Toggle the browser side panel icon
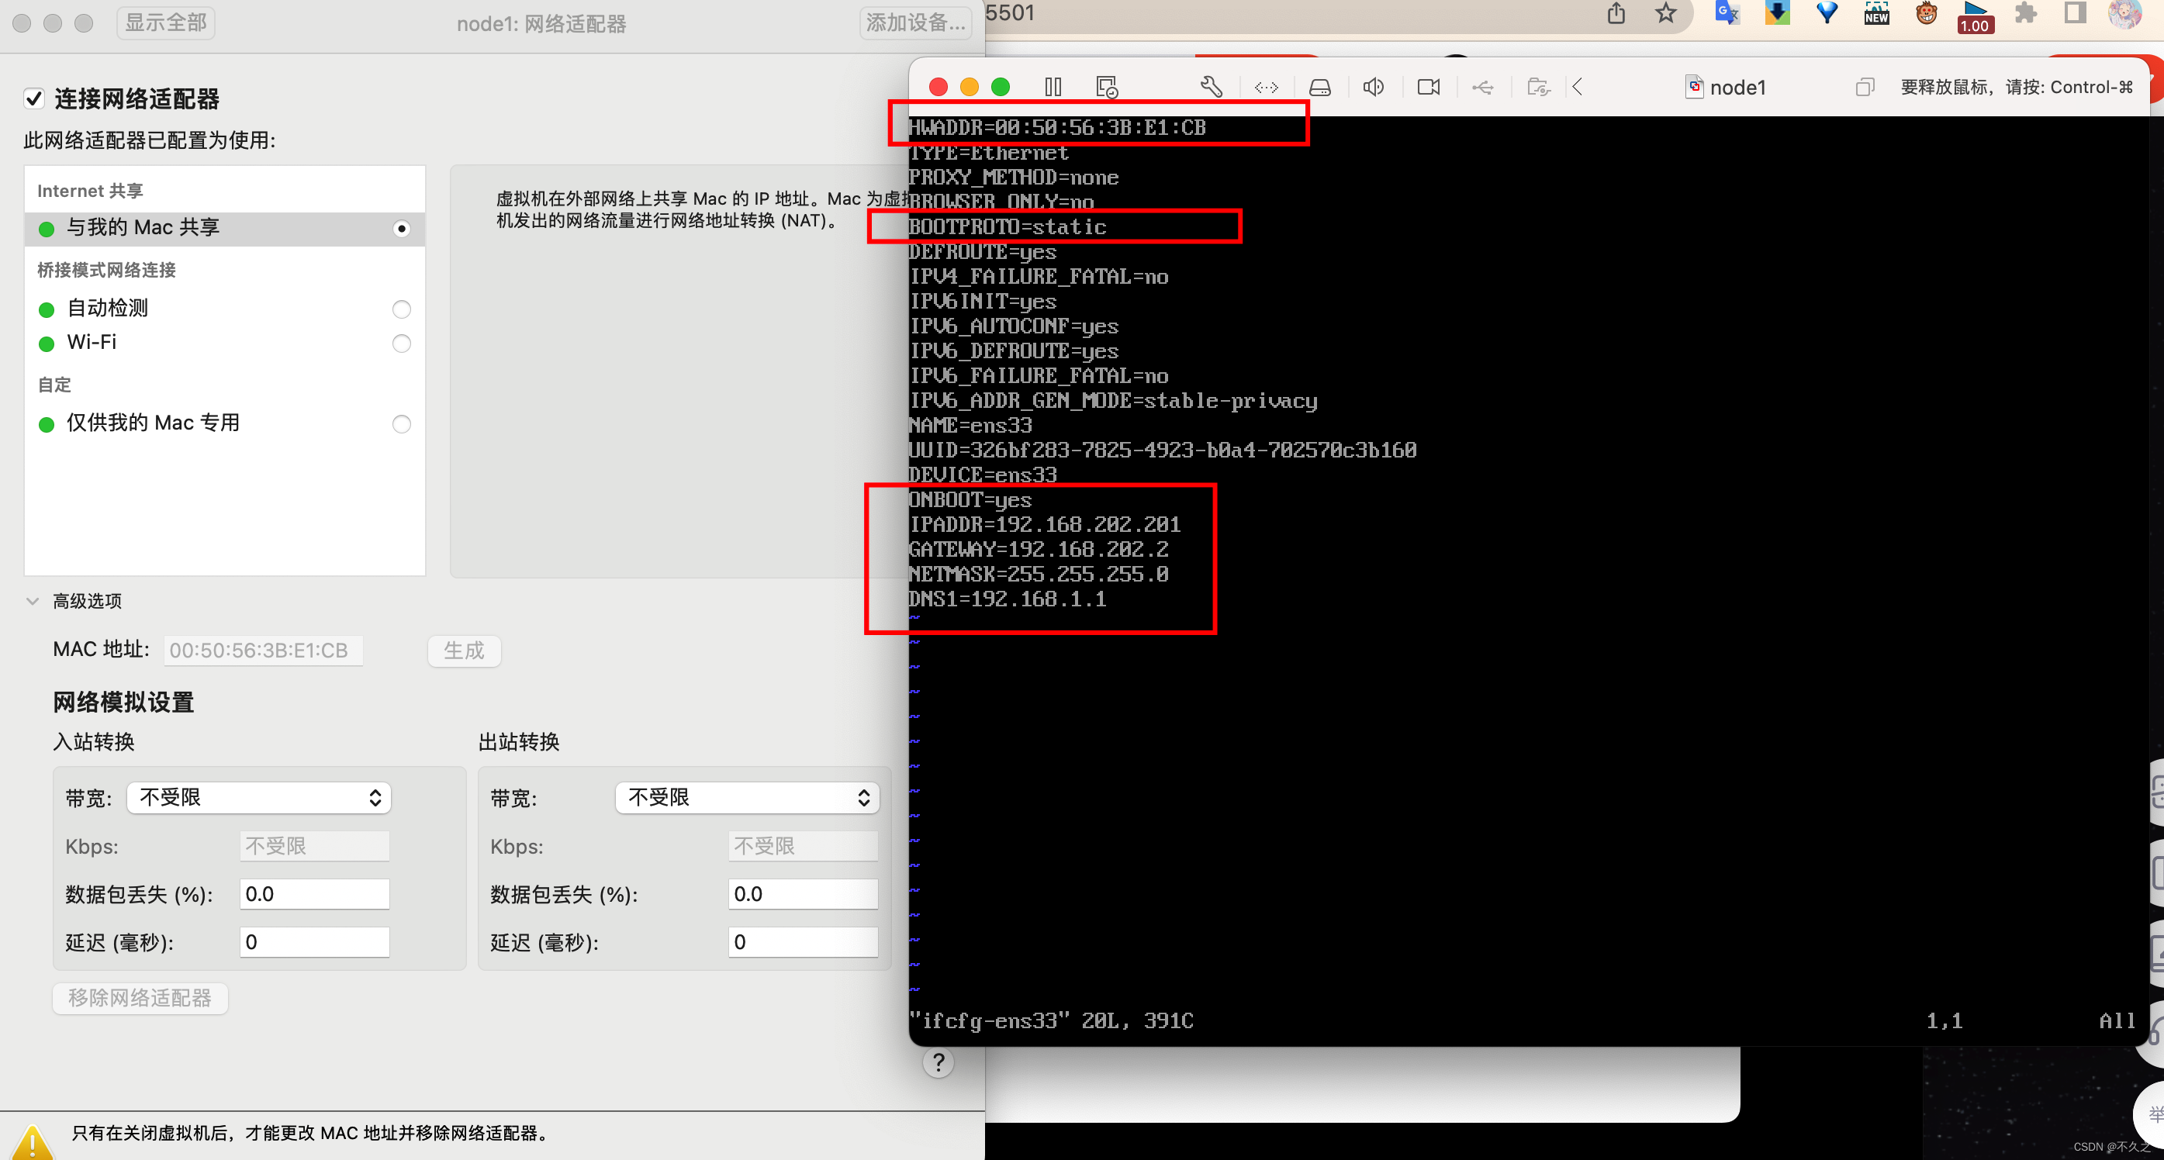Viewport: 2164px width, 1160px height. coord(2074,13)
